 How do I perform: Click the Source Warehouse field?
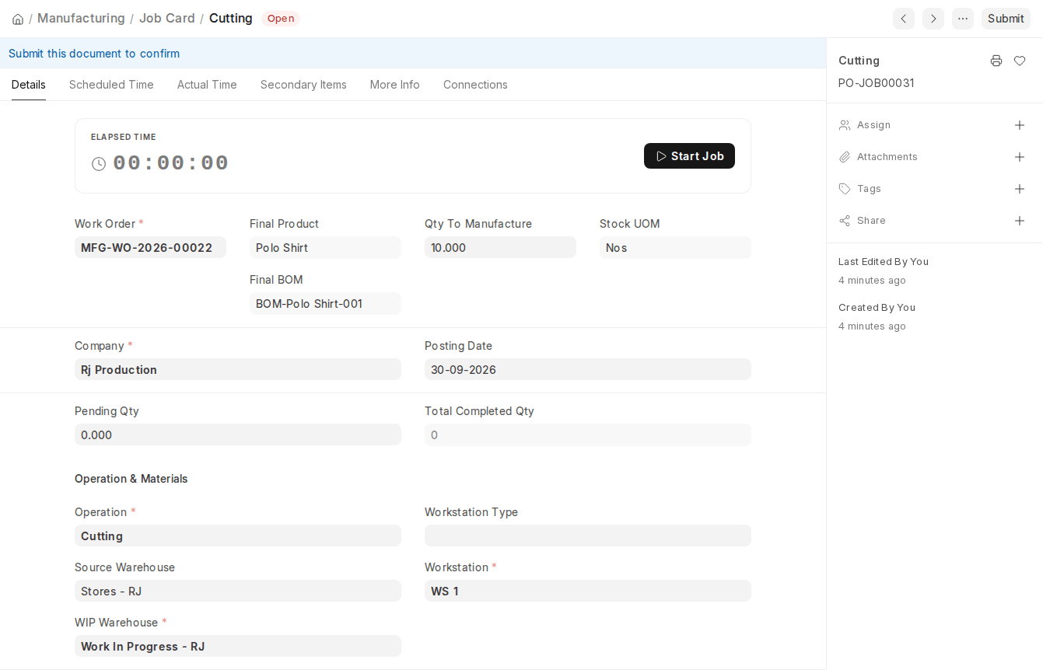click(238, 591)
